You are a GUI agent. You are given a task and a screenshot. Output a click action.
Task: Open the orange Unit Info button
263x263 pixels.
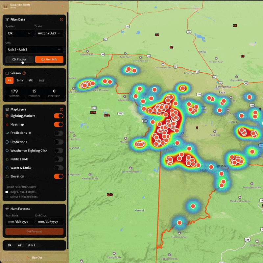(x=49, y=60)
